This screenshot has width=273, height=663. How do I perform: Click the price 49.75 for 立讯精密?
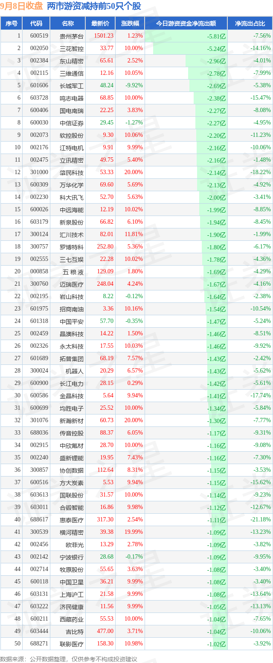[107, 160]
